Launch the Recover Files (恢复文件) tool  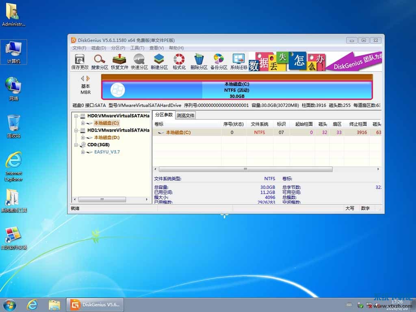coord(119,62)
